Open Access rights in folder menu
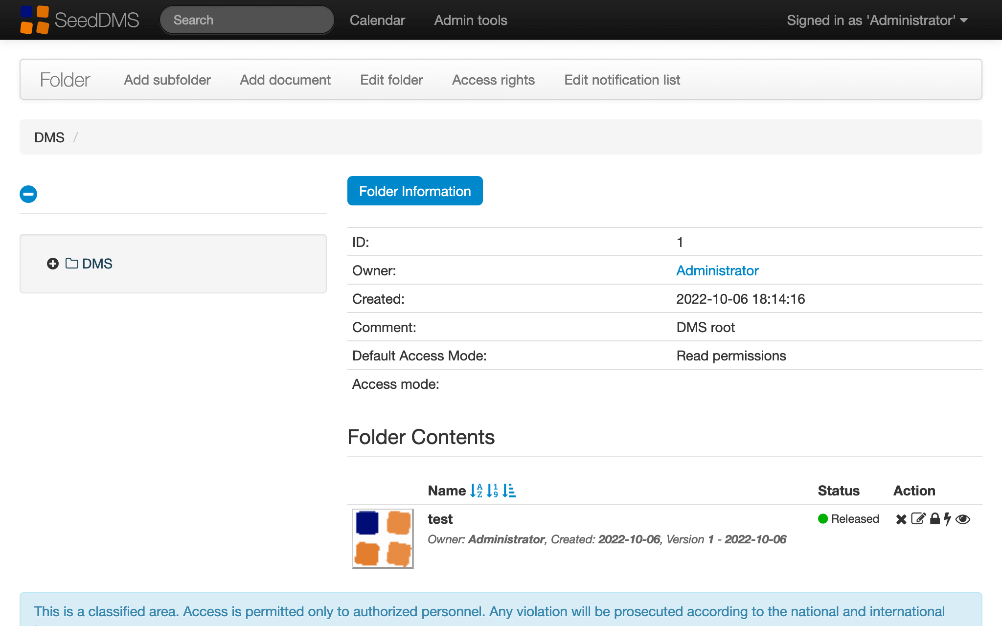The image size is (1002, 626). (493, 80)
